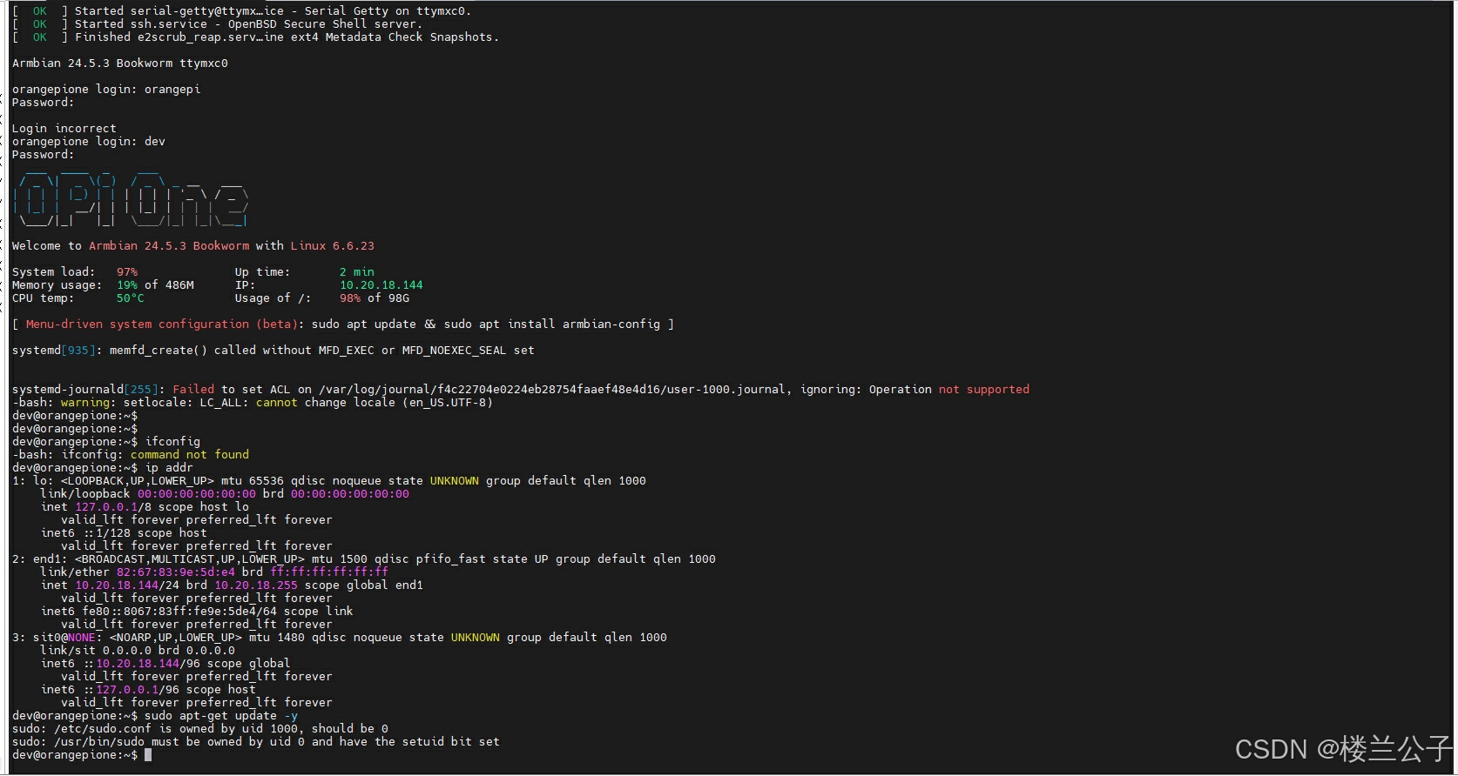
Task: Click the loopback address '127.0.0.1/8'
Action: click(x=113, y=507)
